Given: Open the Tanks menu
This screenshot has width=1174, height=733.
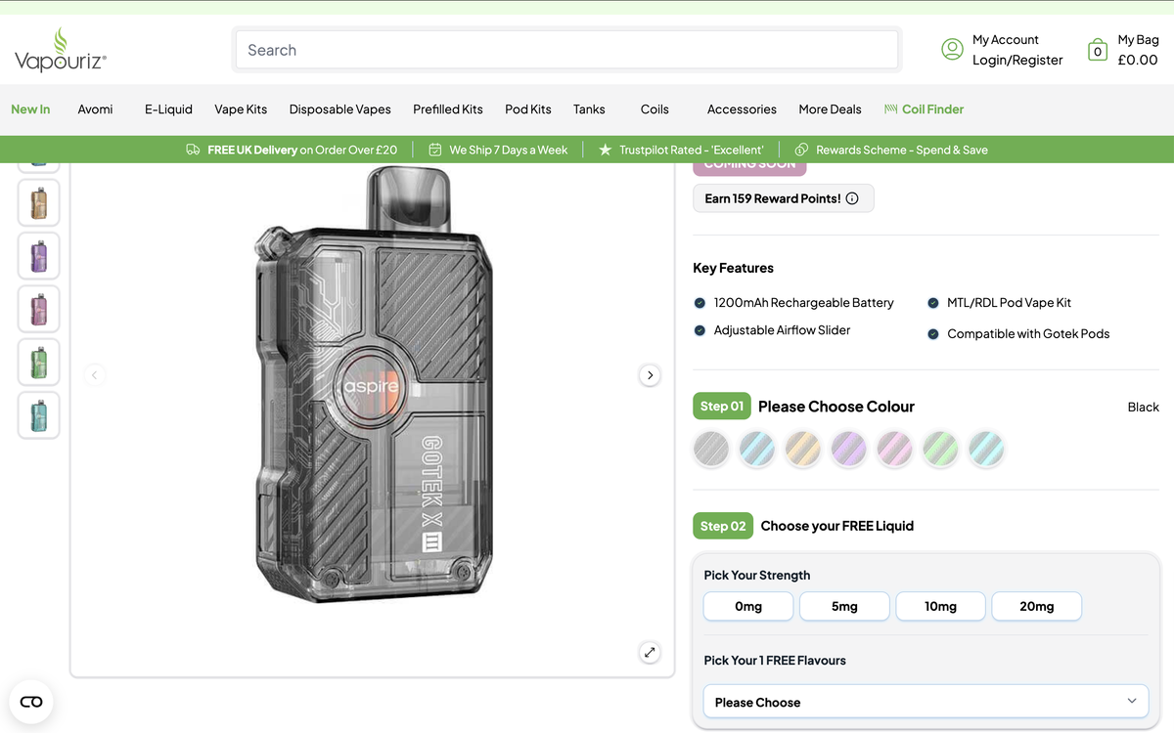Looking at the screenshot, I should click(589, 109).
